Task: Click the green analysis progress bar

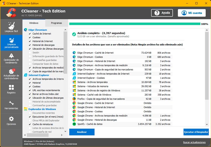Action: click(135, 24)
